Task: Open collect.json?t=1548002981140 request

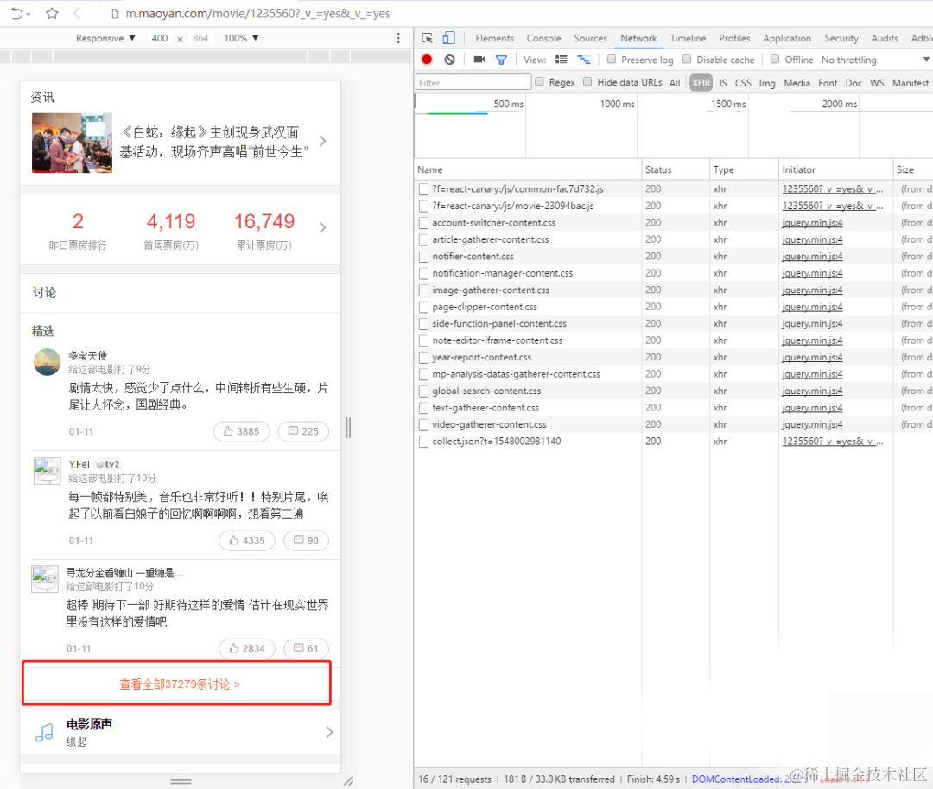Action: coord(496,442)
